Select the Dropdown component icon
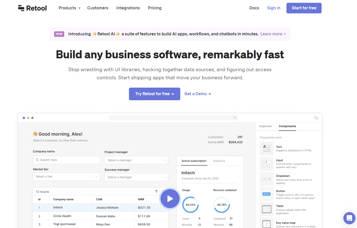The height and width of the screenshot is (228, 357). tap(267, 179)
